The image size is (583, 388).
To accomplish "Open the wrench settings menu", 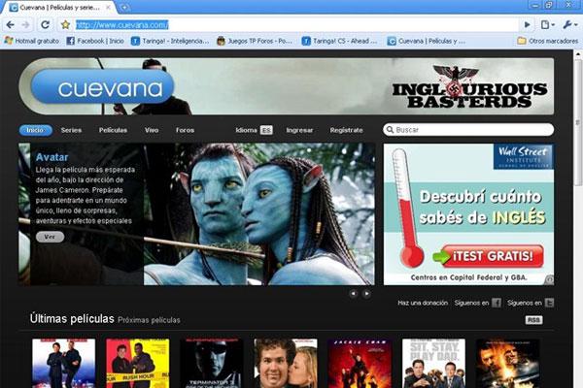I will (x=569, y=25).
